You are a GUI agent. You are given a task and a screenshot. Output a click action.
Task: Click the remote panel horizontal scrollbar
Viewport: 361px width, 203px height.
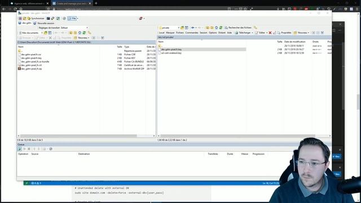(237, 136)
